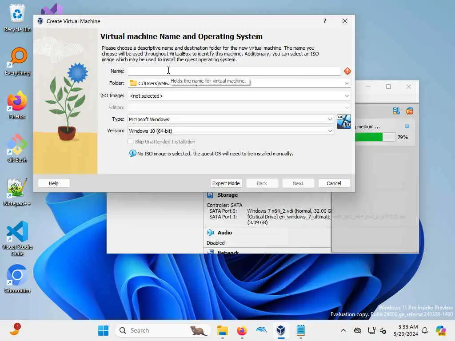Click the widgets icon with red badge
455x341 pixels.
[x=15, y=330]
